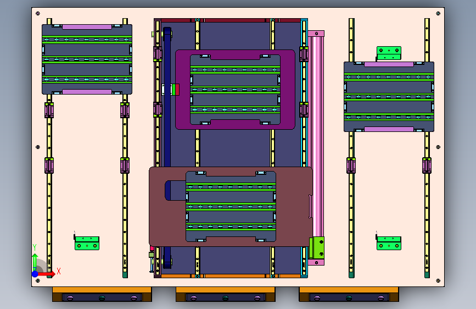The height and width of the screenshot is (309, 476).
Task: Select the red and green sensor block beside the belt
Action: pyautogui.click(x=175, y=90)
